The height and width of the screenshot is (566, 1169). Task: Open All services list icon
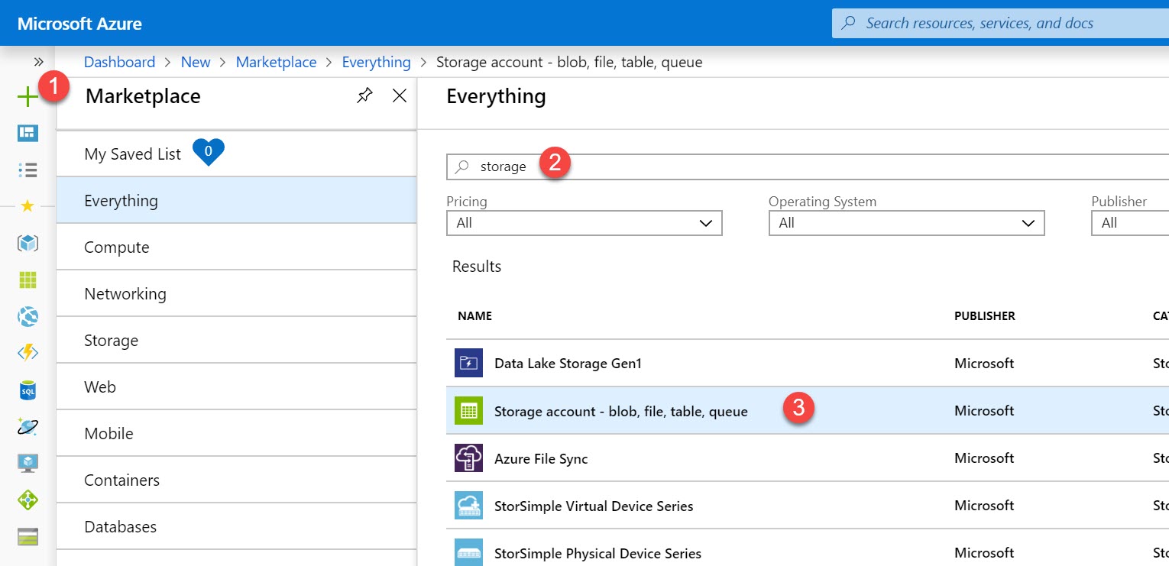pos(28,170)
